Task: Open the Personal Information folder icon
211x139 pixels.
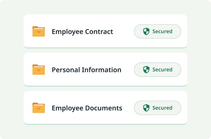Action: click(39, 70)
